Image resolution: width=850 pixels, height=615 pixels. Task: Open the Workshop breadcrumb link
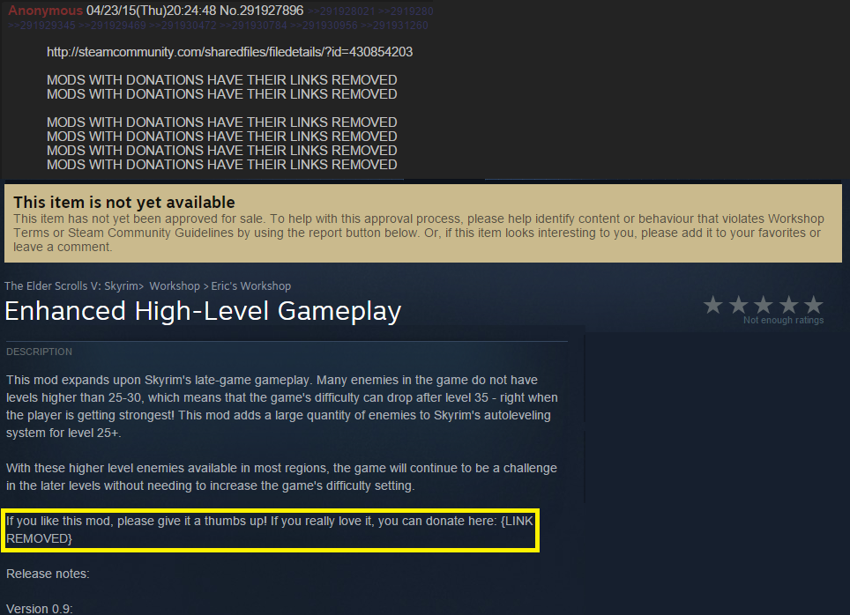(175, 286)
